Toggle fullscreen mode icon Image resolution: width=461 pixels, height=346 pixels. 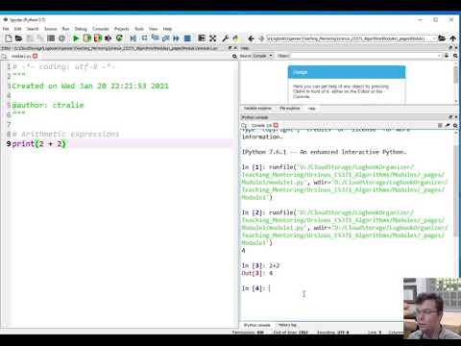click(213, 38)
